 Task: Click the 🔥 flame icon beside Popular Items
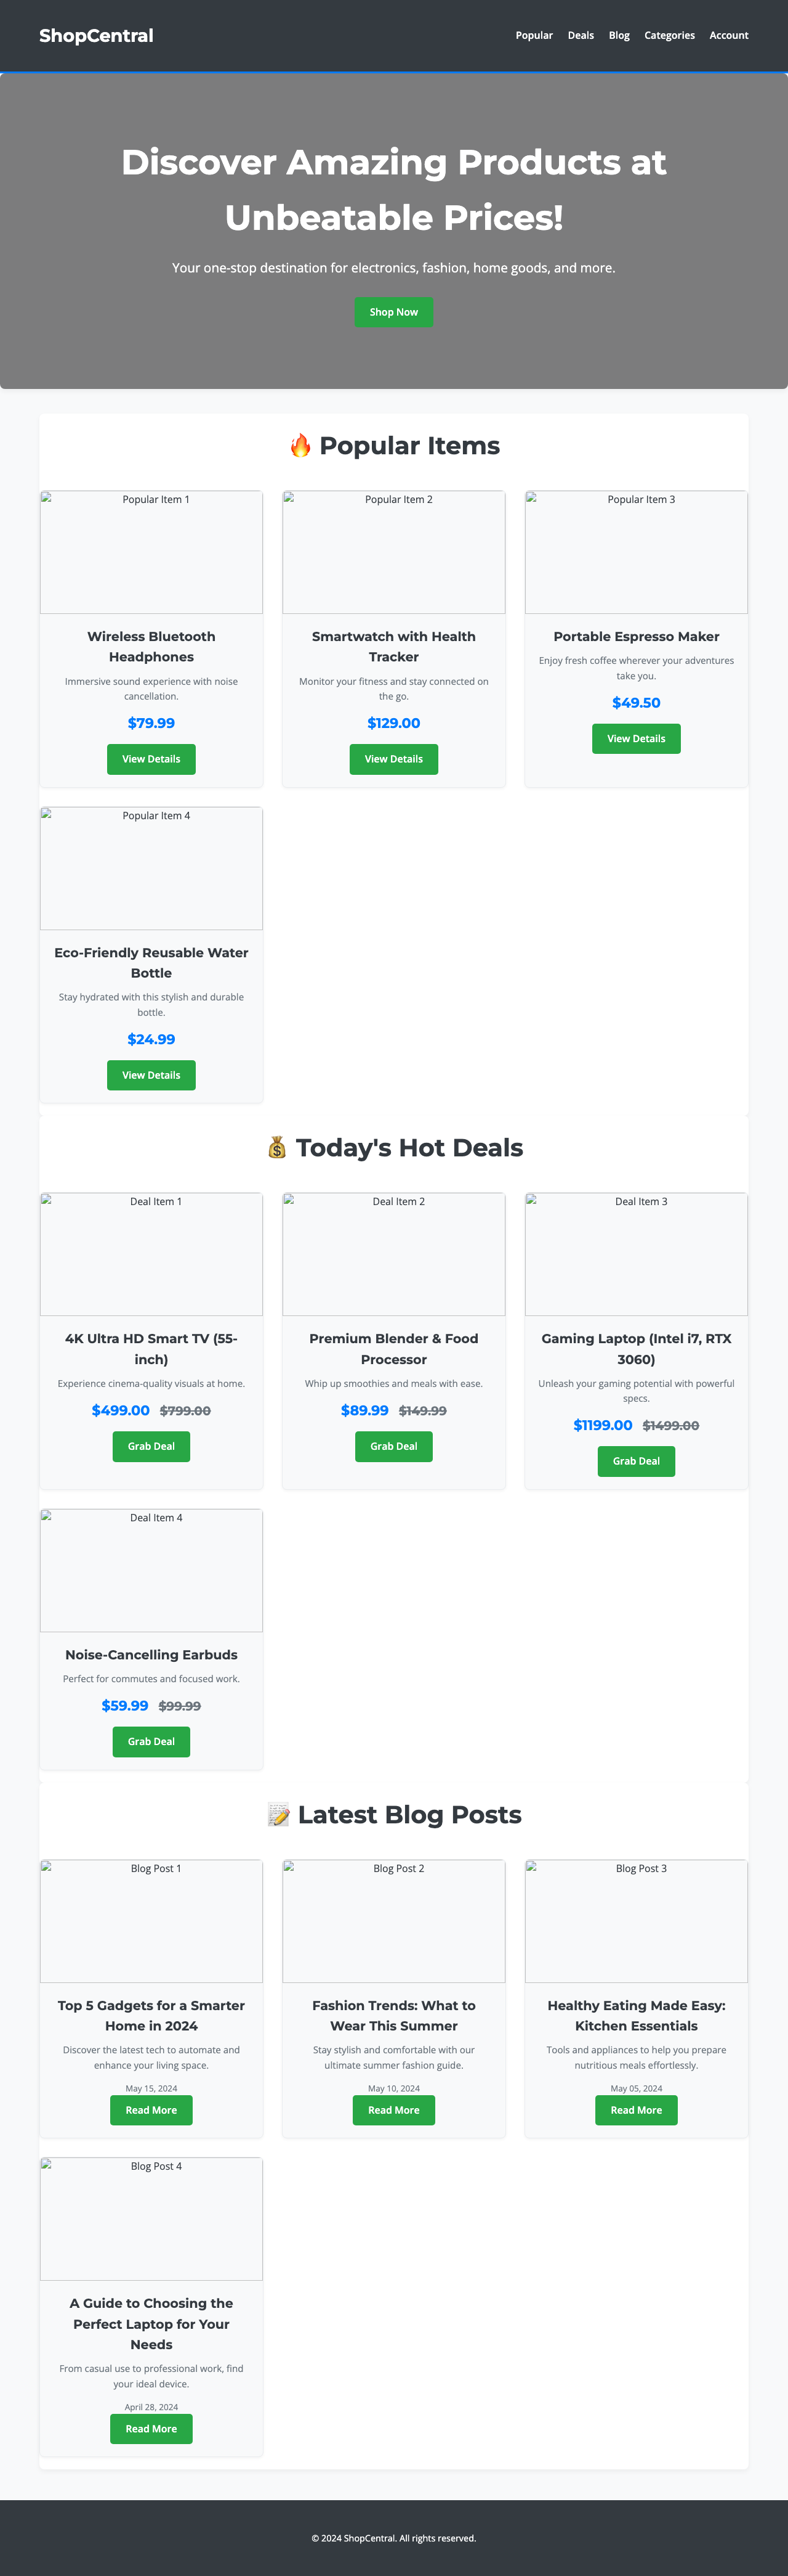[303, 445]
